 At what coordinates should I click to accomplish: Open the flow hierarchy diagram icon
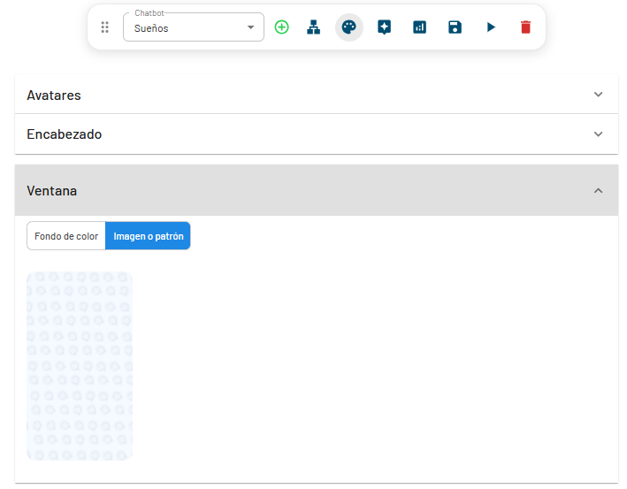[x=313, y=27]
